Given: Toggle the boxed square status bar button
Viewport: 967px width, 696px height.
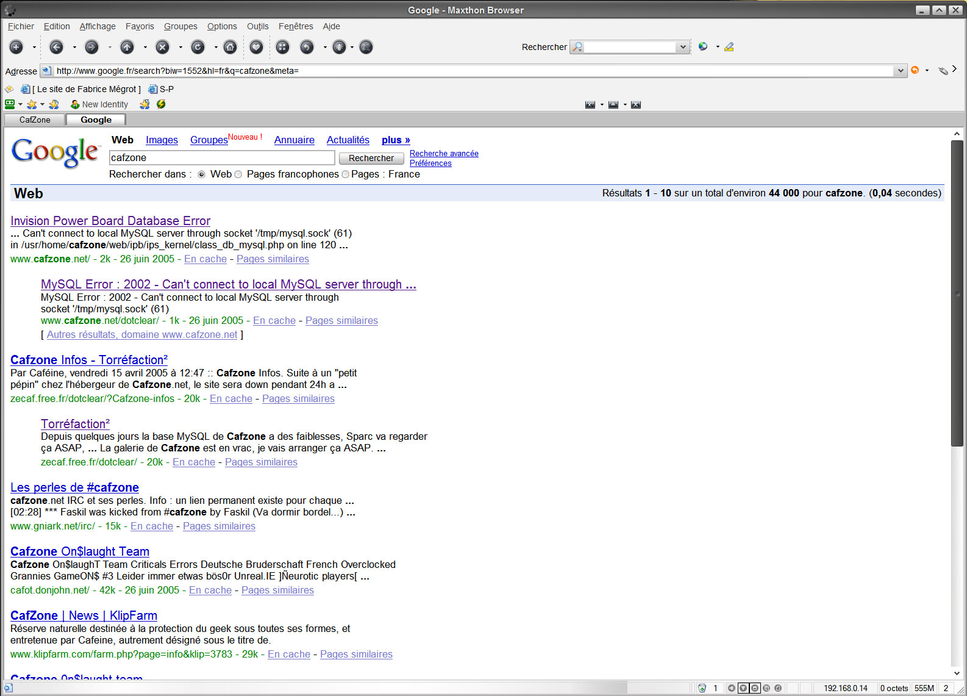Looking at the screenshot, I should 755,688.
